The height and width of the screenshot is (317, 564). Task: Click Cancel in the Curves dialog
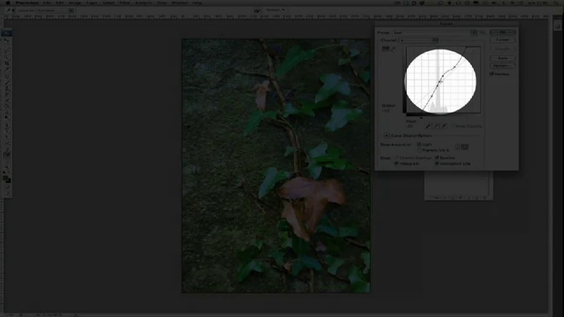pos(502,40)
